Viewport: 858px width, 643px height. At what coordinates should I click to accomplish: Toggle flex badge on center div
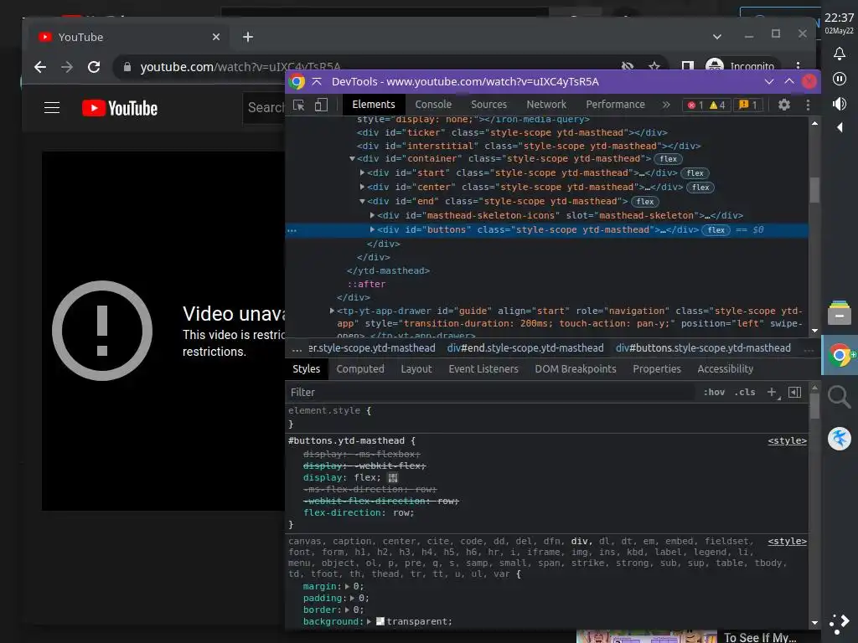pyautogui.click(x=700, y=188)
